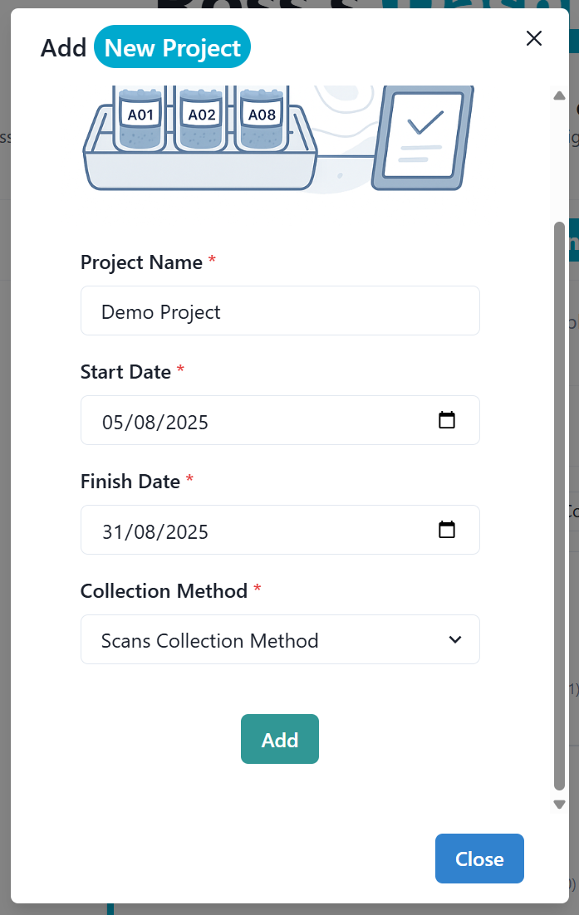Expand the Collection Method dropdown

[280, 639]
